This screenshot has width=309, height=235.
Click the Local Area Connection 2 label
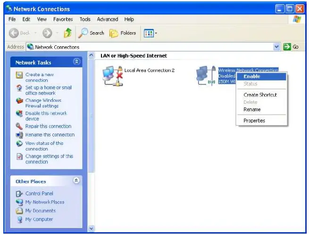150,70
